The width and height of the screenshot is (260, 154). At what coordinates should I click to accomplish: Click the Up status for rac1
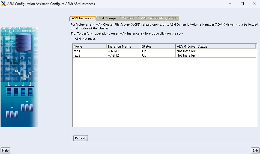(158, 51)
